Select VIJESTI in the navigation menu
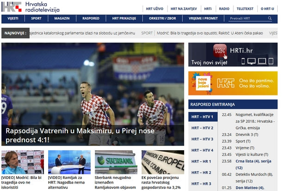Screen dimensions: 287x191 click(x=12, y=19)
